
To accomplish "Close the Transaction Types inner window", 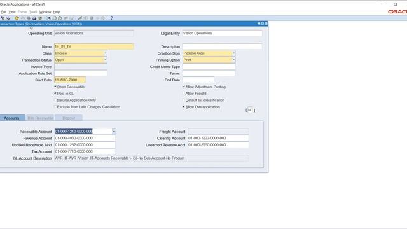I will point(266,24).
